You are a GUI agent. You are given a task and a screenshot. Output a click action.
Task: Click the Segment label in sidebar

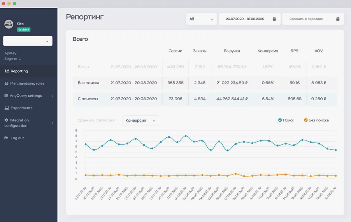[12, 59]
